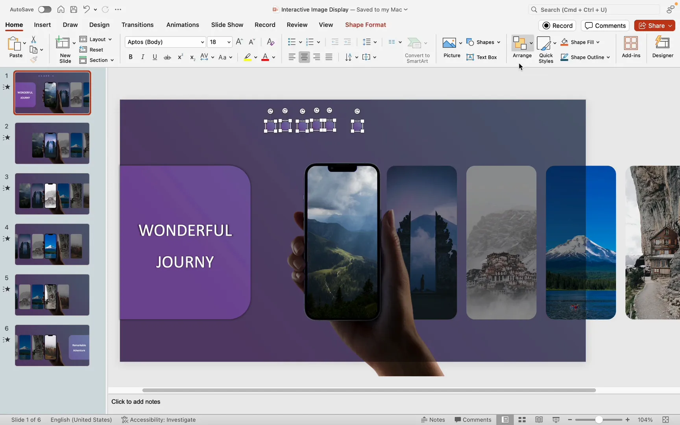680x425 pixels.
Task: Click the Picture icon
Action: tap(449, 42)
